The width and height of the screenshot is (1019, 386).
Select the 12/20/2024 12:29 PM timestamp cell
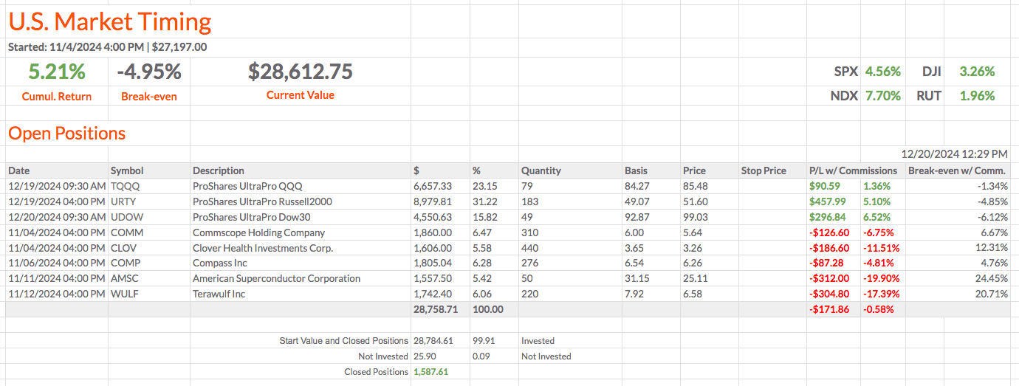tap(954, 154)
